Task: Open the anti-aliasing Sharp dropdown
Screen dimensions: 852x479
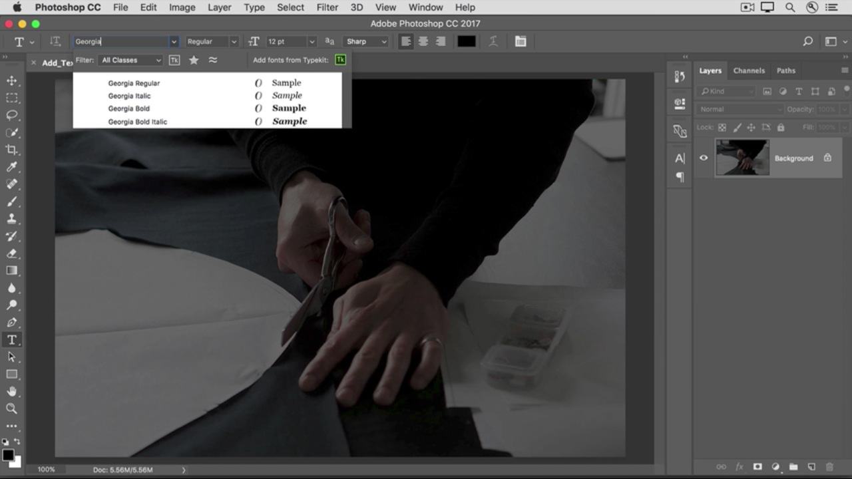Action: (366, 41)
